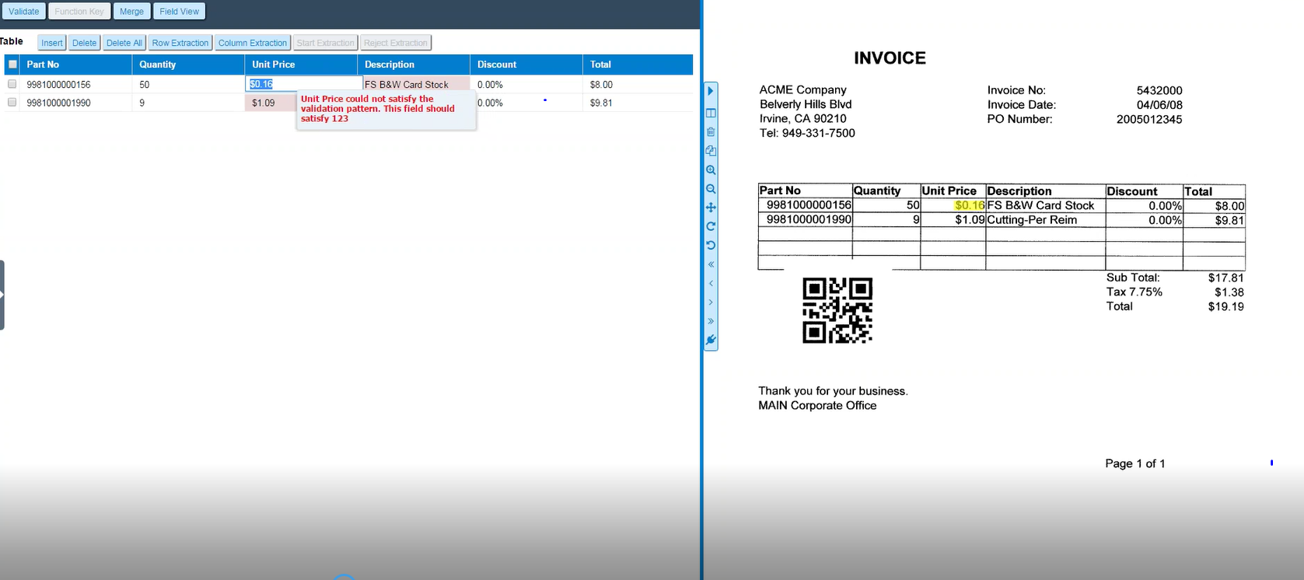The image size is (1304, 580).
Task: Expand the viewer toolbar play arrow
Action: tap(711, 91)
